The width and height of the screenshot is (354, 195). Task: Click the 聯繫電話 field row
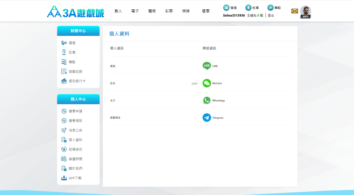(x=153, y=118)
